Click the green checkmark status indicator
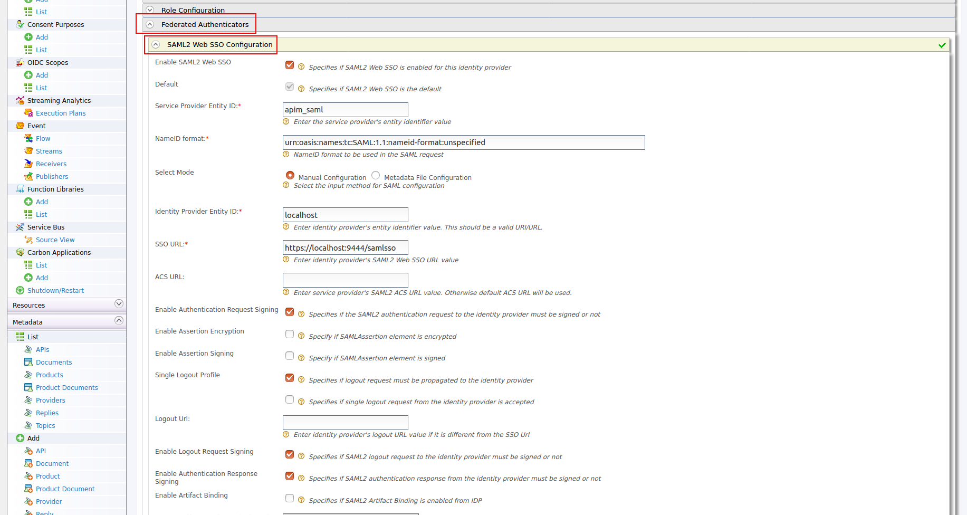Screen dimensions: 967x515 click(x=942, y=45)
